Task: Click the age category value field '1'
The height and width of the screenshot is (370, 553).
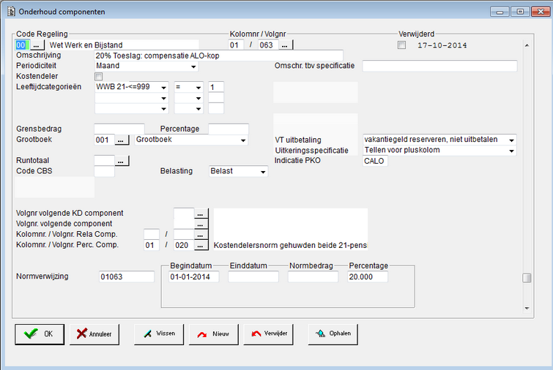Action: coord(216,87)
